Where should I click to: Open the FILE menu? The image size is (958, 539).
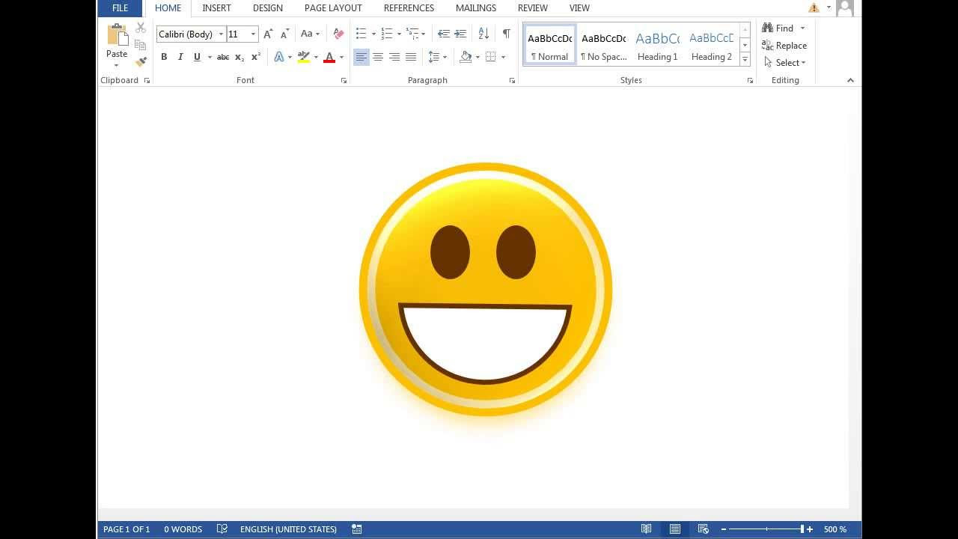(119, 8)
